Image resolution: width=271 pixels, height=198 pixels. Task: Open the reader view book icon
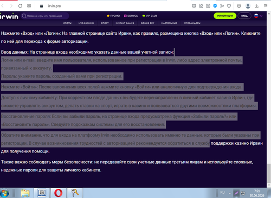tap(194, 6)
